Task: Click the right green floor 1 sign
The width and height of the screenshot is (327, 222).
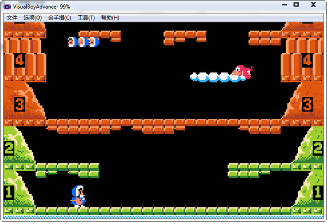Action: (318, 192)
